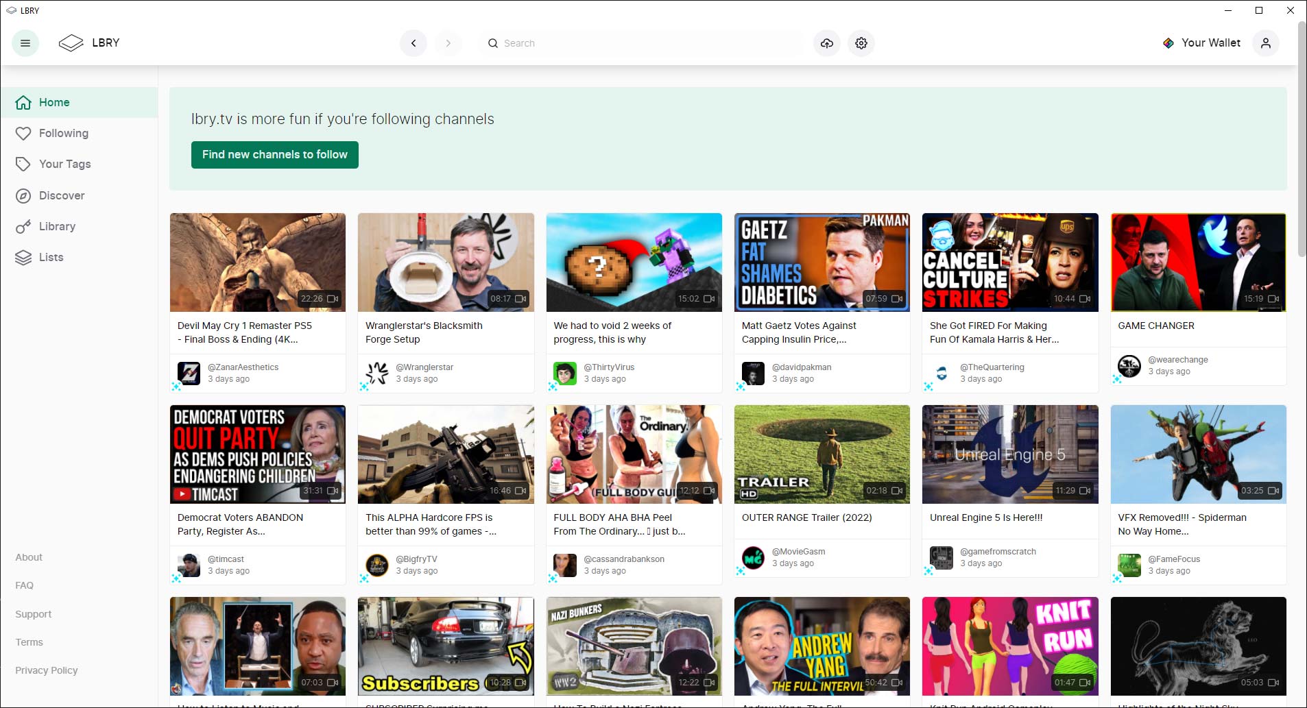Open the Cancel Culture Strikes thumbnail
Image resolution: width=1307 pixels, height=708 pixels.
(x=1010, y=263)
